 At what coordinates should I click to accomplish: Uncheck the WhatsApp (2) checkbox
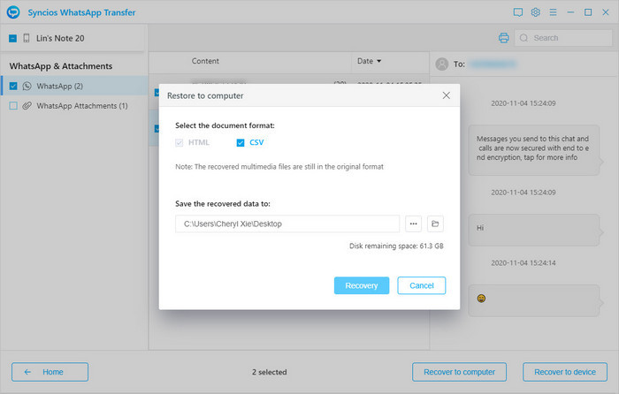(x=13, y=86)
